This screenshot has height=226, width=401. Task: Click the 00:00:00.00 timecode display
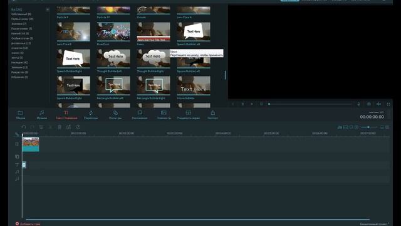point(372,117)
